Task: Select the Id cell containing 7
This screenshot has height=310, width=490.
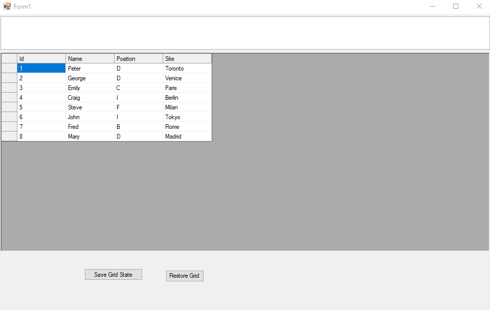Action: click(x=41, y=126)
